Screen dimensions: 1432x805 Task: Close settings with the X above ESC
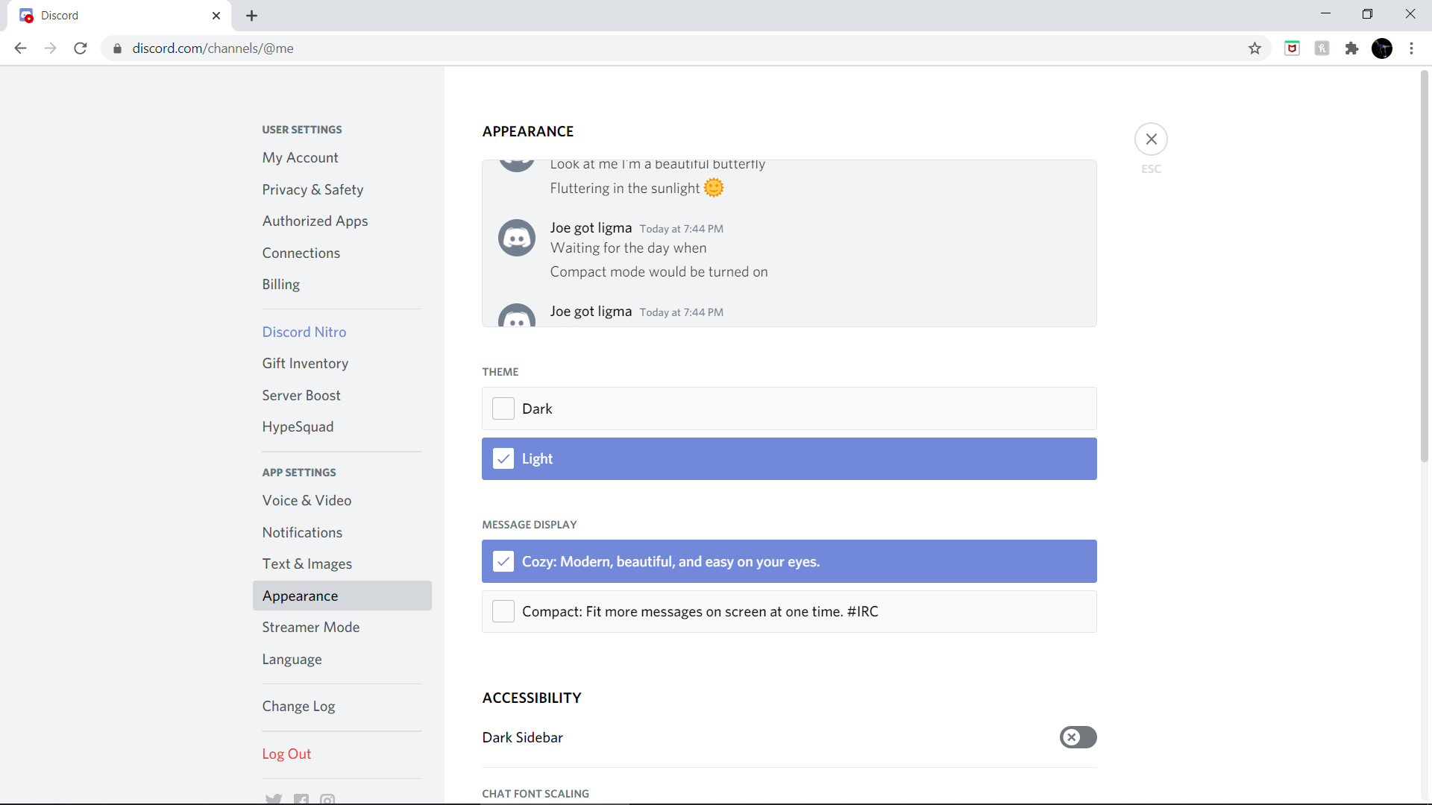tap(1151, 139)
